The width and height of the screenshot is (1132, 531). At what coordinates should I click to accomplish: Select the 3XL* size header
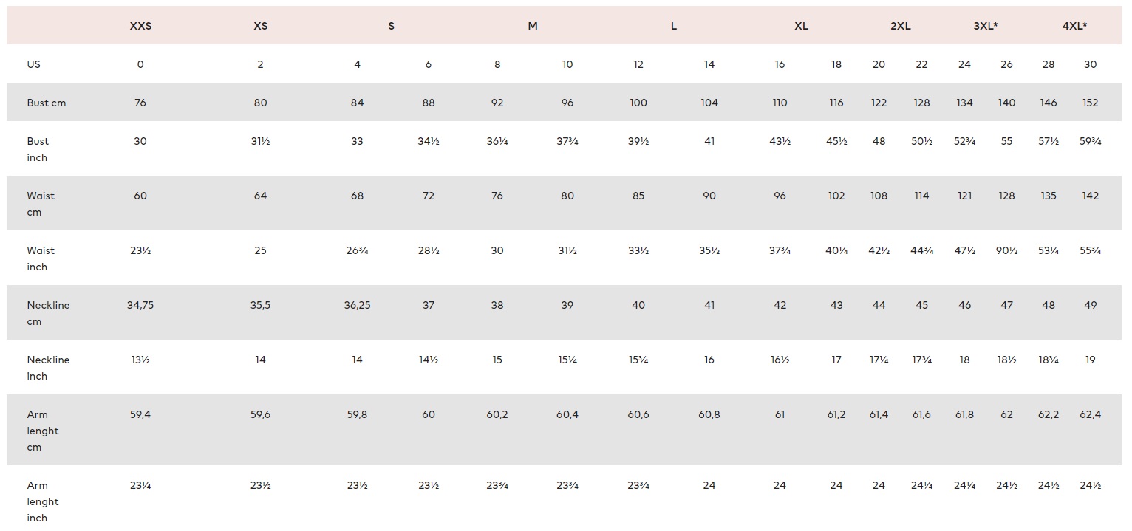click(986, 26)
